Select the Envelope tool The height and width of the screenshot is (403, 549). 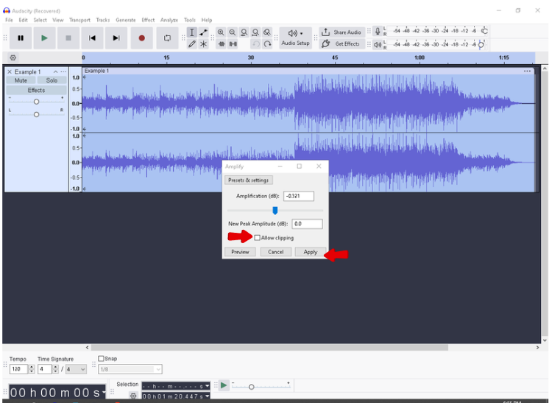click(x=203, y=32)
